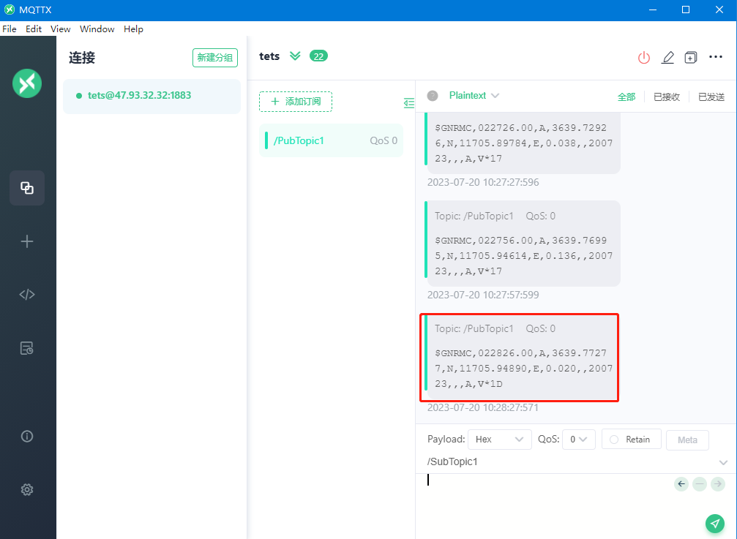Click the new window icon

[691, 57]
